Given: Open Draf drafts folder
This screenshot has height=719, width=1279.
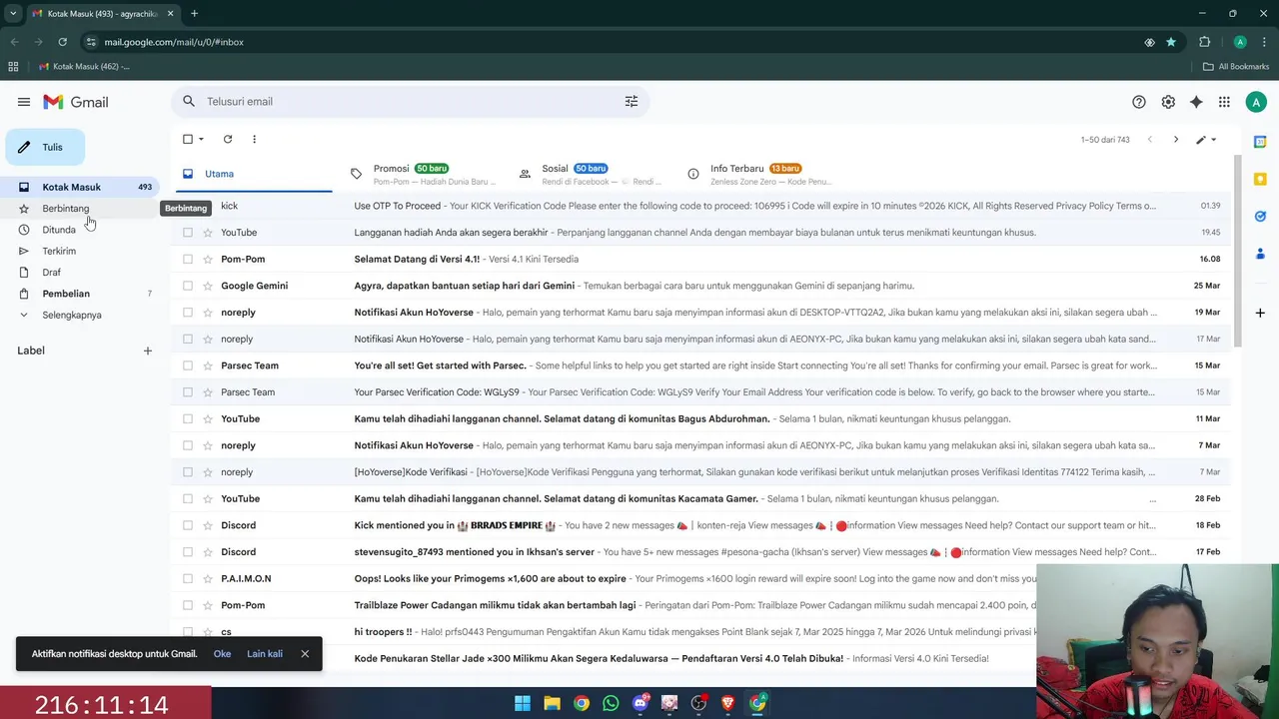Looking at the screenshot, I should click(x=82, y=272).
